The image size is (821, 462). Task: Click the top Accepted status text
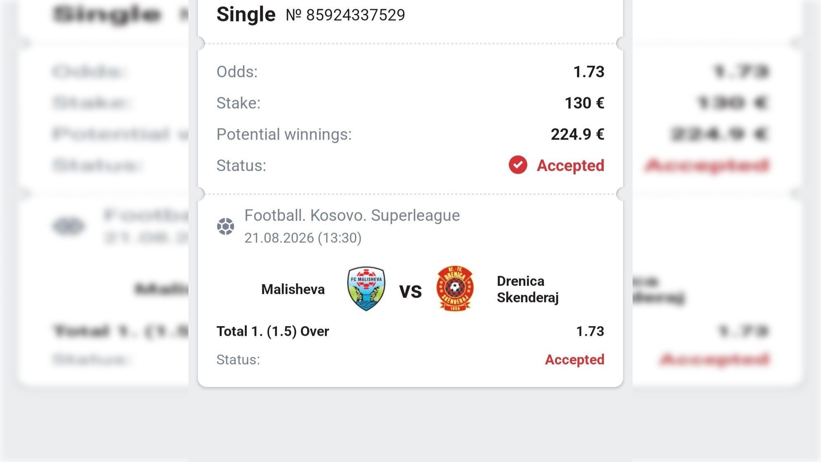(x=571, y=165)
